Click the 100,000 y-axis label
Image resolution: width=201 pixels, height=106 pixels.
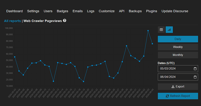[x=9, y=28]
